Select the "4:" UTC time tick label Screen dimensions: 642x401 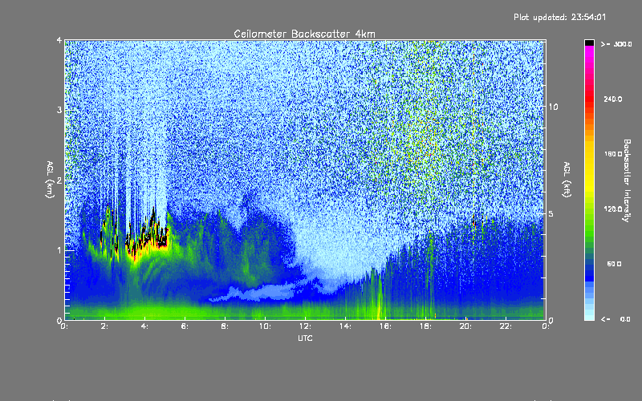[145, 326]
